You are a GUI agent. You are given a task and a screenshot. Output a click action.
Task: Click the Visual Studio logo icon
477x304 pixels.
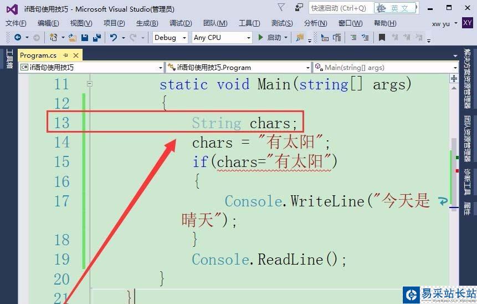click(x=12, y=9)
